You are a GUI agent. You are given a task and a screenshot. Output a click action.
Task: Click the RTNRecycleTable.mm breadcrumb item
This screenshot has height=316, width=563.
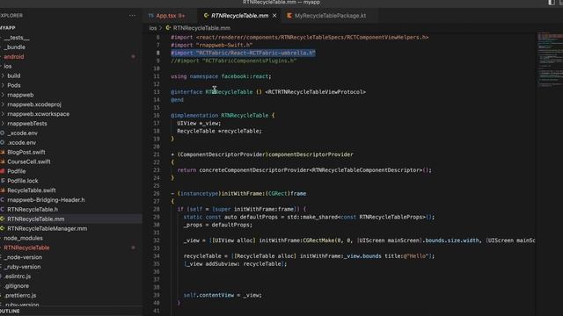coord(201,28)
